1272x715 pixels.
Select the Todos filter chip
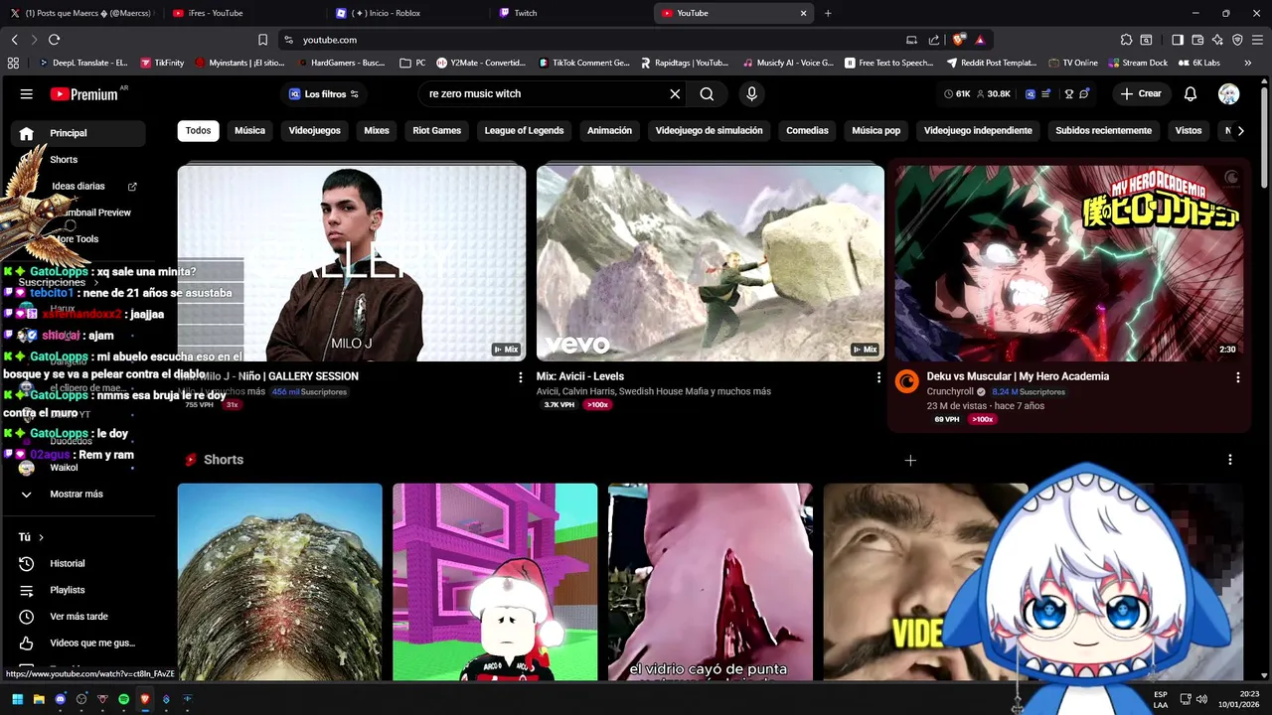point(198,130)
